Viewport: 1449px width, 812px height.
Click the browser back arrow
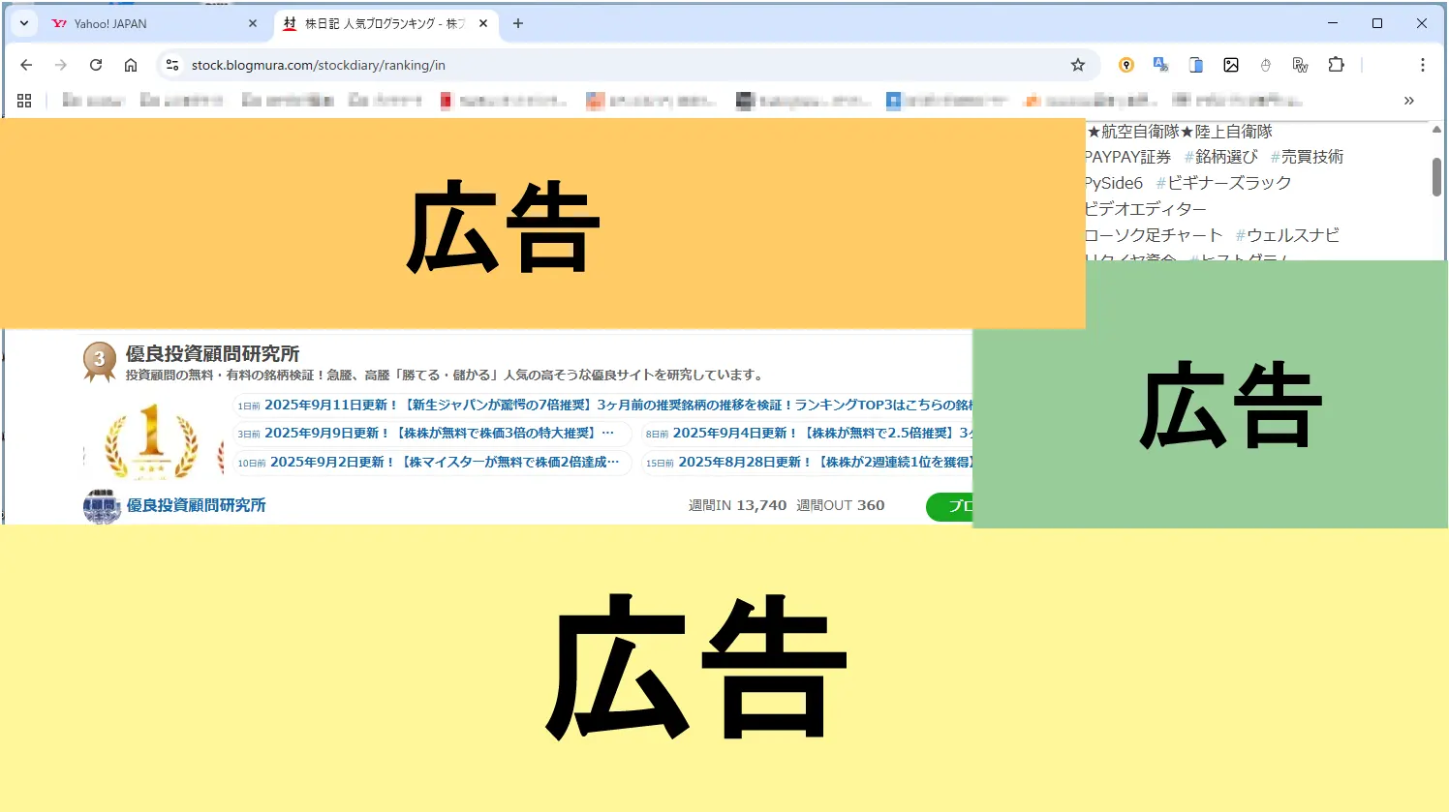pyautogui.click(x=26, y=65)
